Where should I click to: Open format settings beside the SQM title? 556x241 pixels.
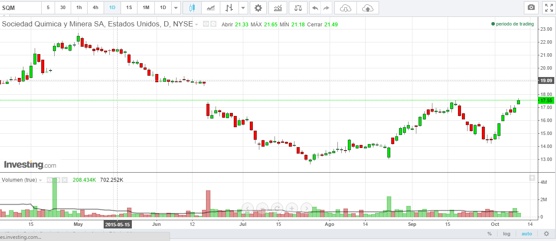[x=213, y=24]
